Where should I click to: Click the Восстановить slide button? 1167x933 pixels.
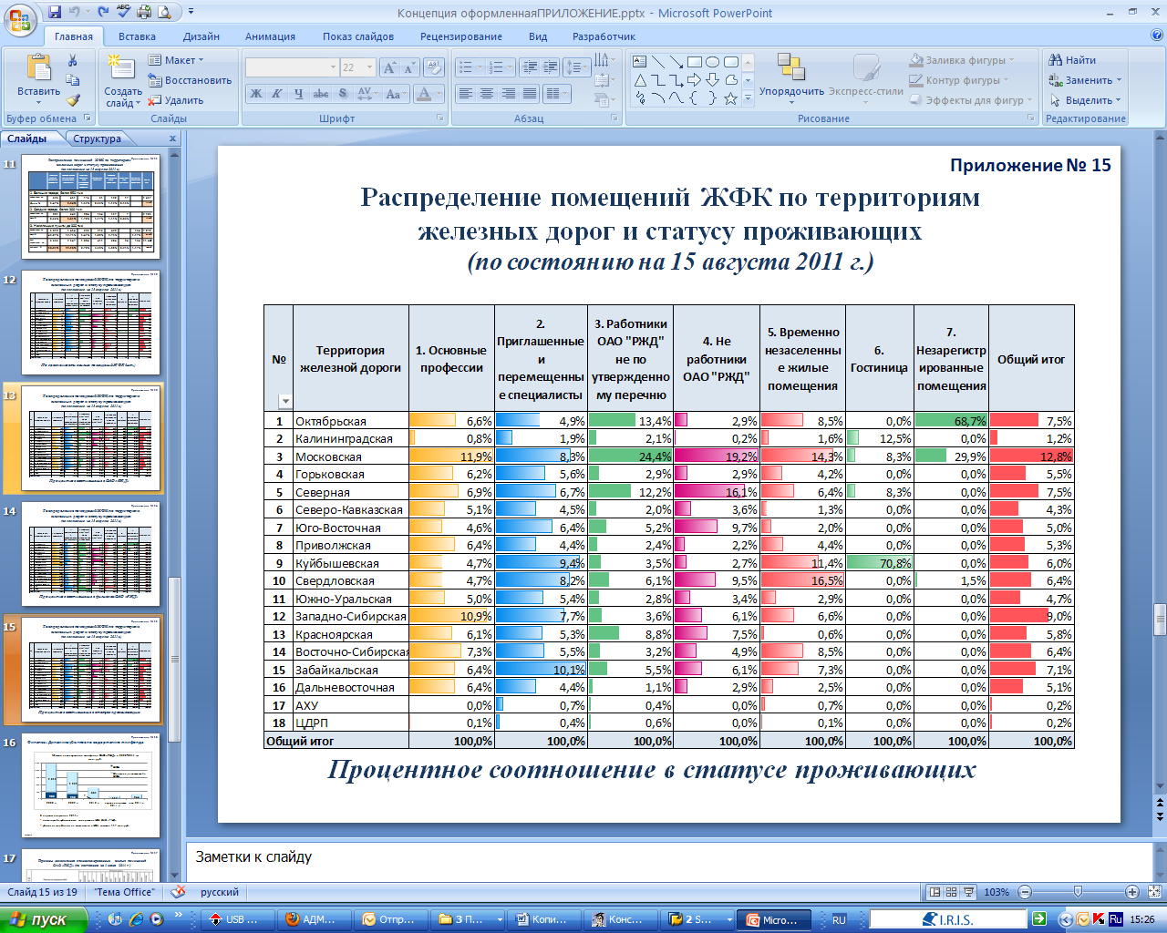[x=190, y=80]
